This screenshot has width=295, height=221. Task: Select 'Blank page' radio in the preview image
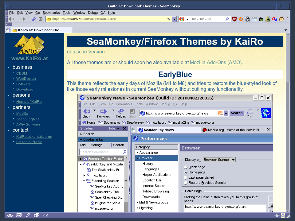(x=186, y=167)
